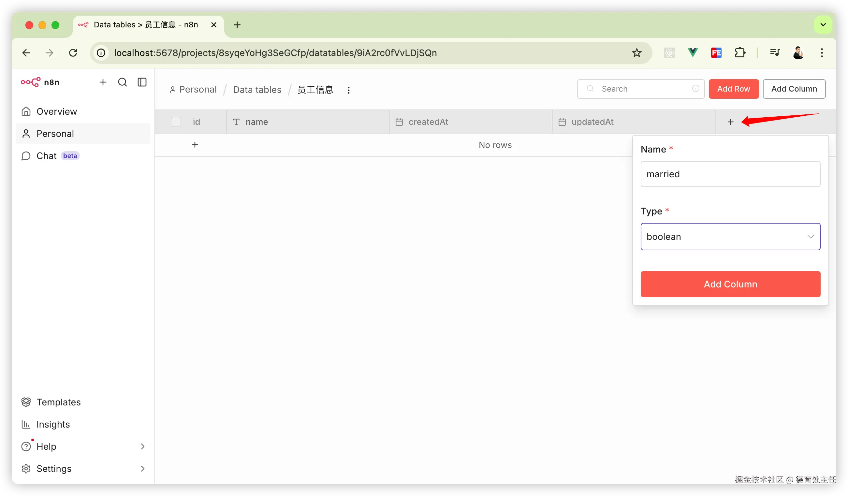Open the boolean Type dropdown
848x496 pixels.
pyautogui.click(x=730, y=237)
